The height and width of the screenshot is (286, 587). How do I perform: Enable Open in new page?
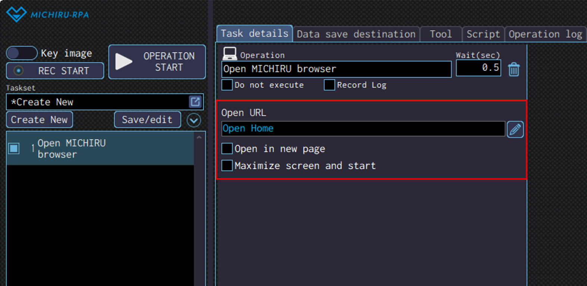click(x=227, y=149)
